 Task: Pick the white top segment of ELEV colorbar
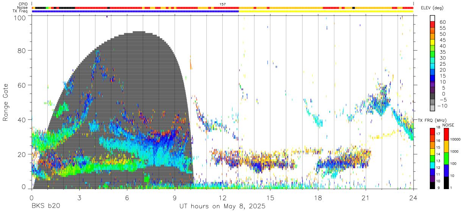(432, 18)
